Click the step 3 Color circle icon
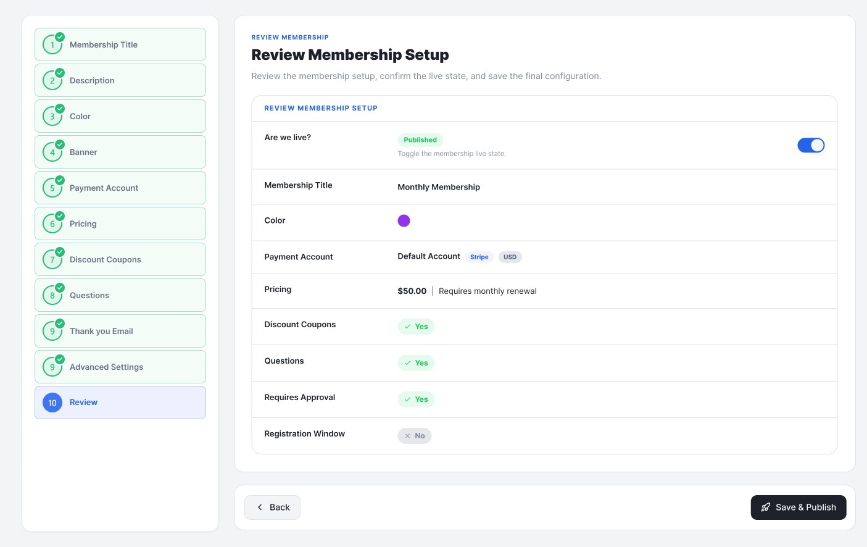Screen dimensions: 867x547 (52, 116)
